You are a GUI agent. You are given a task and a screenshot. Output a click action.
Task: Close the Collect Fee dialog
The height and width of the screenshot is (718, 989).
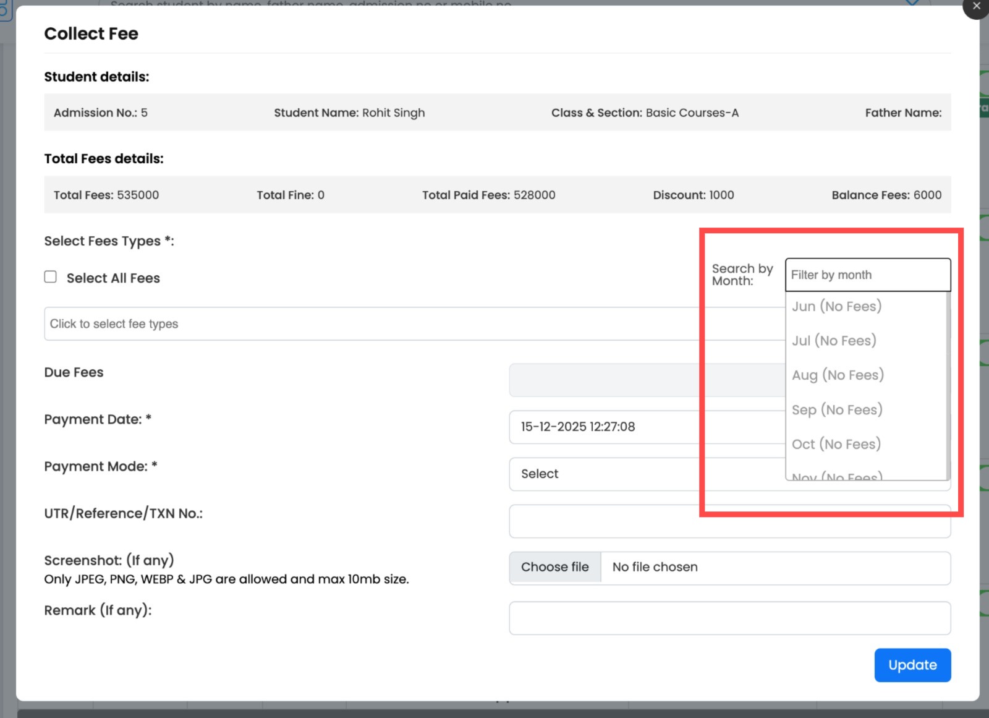(977, 7)
